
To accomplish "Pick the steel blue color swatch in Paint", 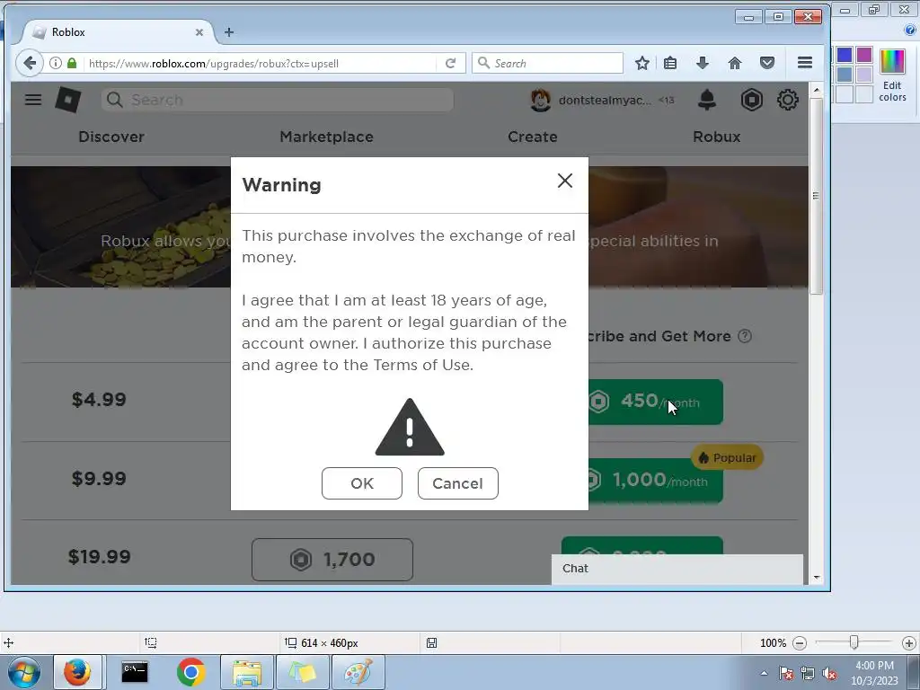I will (845, 75).
